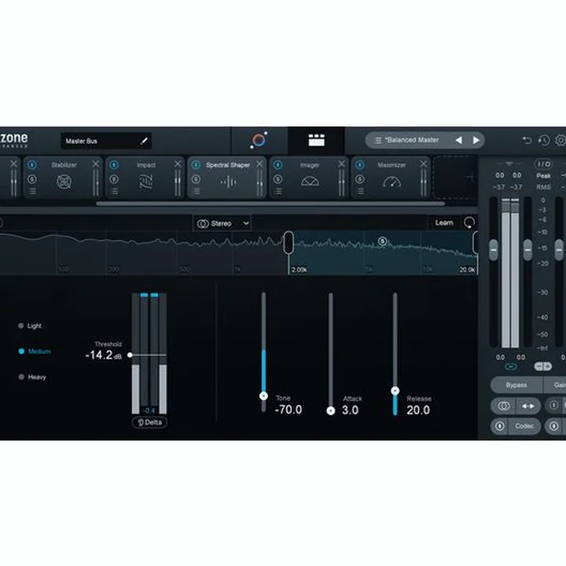Click the Bypass button

[516, 385]
